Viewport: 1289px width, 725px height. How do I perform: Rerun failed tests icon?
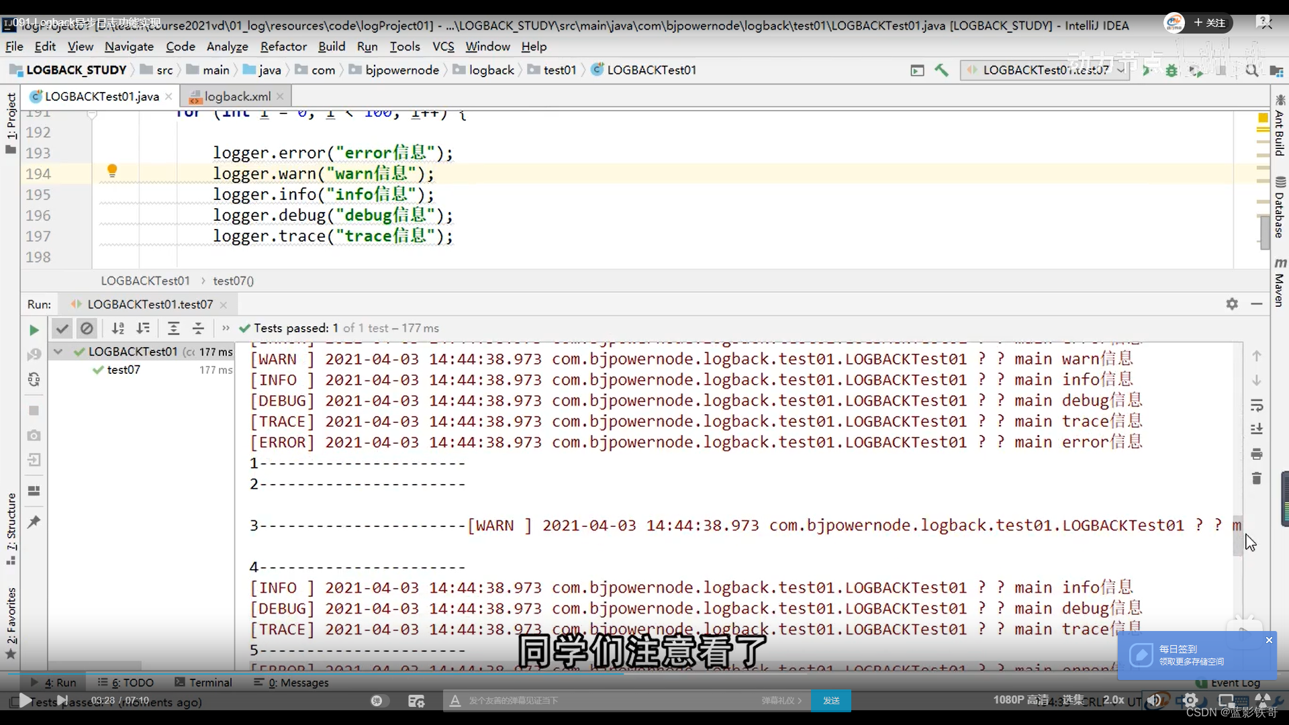(x=34, y=354)
